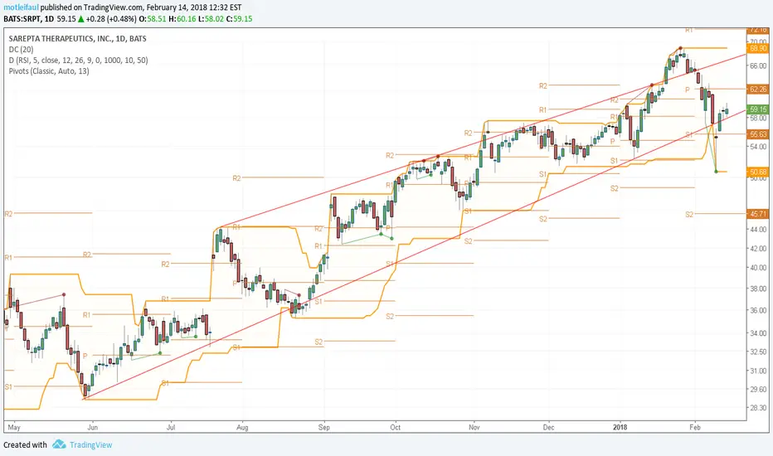Select the L:58.02 low price value
Screen dimensions: 773x456
[x=211, y=19]
